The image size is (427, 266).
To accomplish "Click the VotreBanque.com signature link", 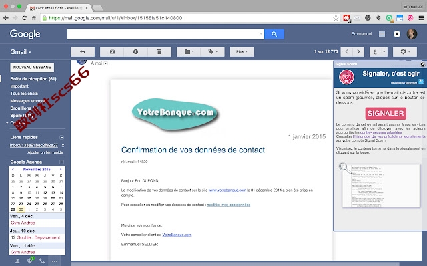I will coord(177,235).
